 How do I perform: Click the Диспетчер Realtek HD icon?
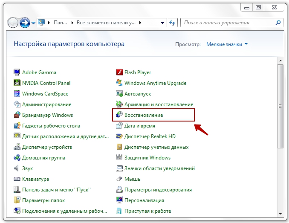119,136
